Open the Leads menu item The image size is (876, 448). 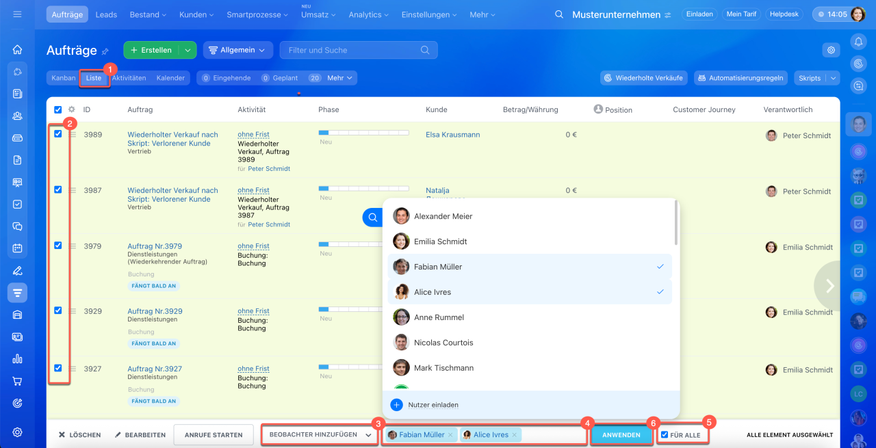(x=106, y=14)
